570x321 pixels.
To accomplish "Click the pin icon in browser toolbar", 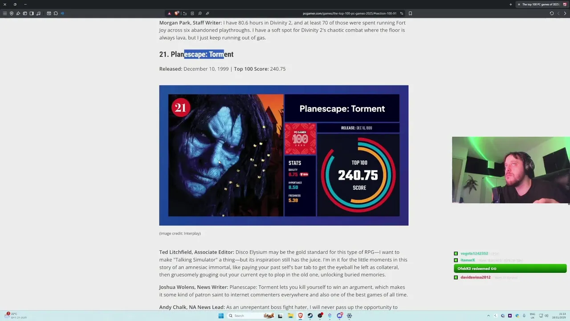I will click(x=18, y=13).
